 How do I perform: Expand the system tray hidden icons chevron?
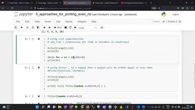(x=149, y=107)
